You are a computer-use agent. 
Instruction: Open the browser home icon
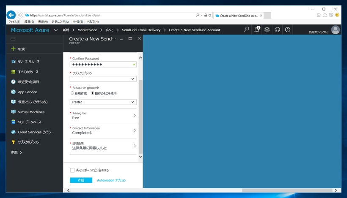319,15
